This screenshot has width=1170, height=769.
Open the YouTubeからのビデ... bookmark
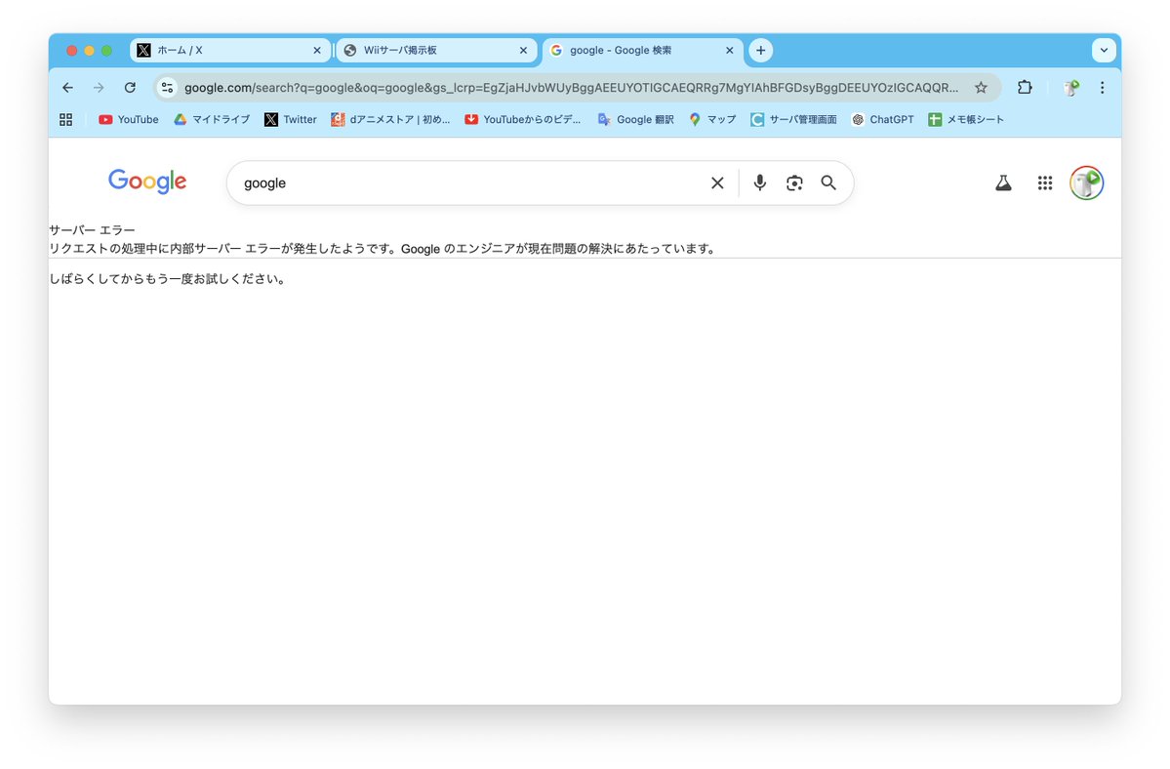(522, 119)
